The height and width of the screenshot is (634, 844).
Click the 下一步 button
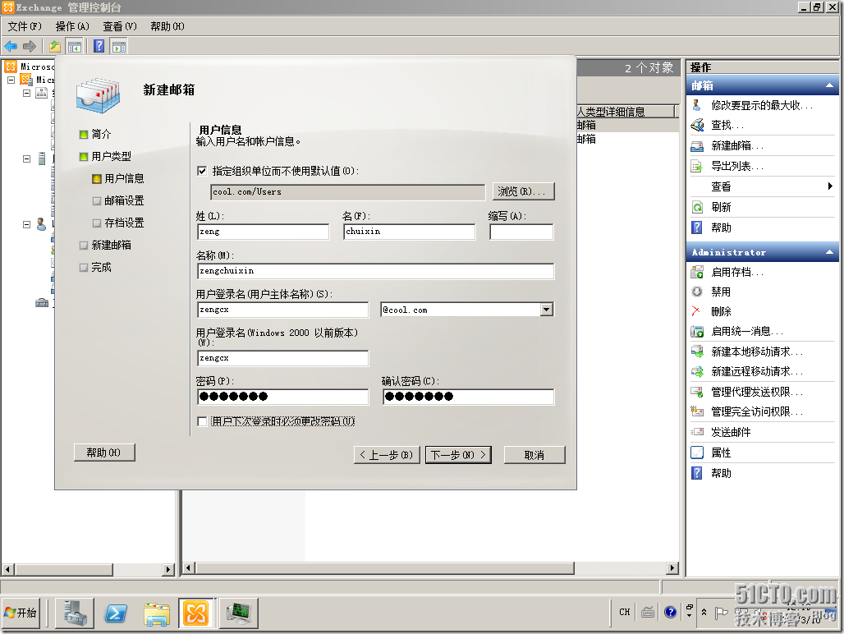[x=457, y=454]
